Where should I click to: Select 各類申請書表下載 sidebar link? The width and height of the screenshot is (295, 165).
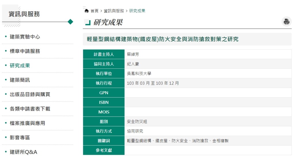[x=30, y=109]
